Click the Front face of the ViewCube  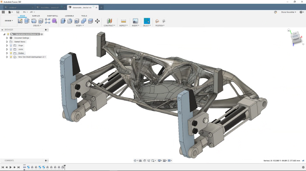coord(296,39)
